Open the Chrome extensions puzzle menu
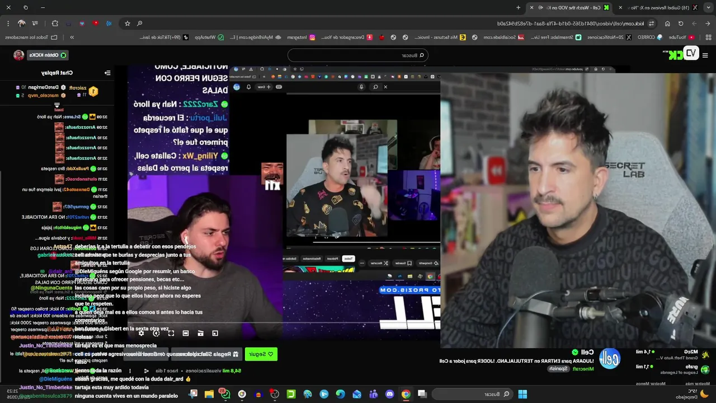 [55, 24]
